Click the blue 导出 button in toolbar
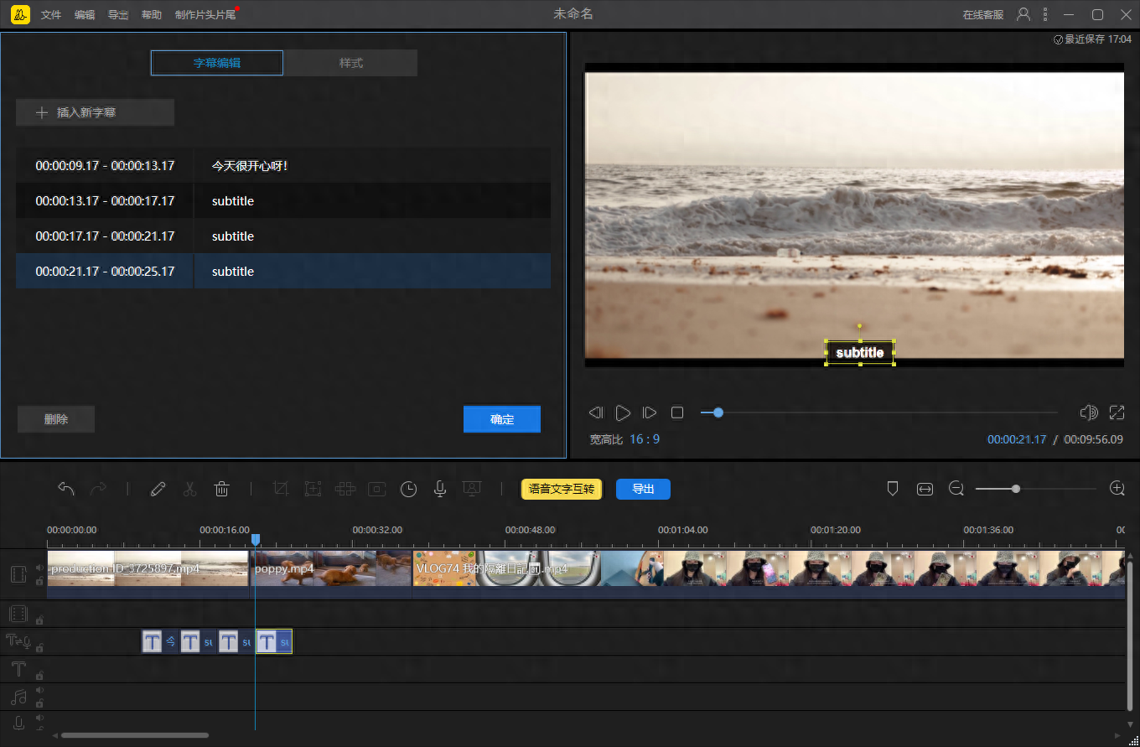 tap(643, 489)
